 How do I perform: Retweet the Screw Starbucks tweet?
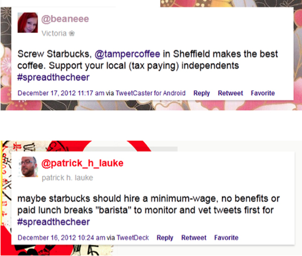point(231,93)
